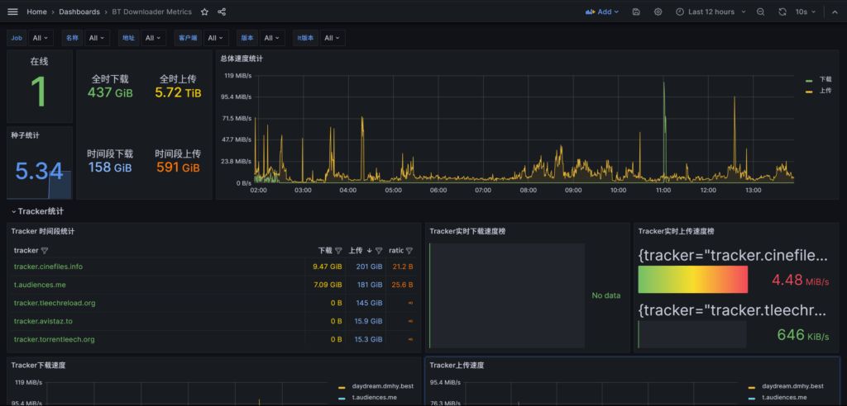
Task: Click the tracker.cinefiles gradient gauge bar
Action: 693,279
